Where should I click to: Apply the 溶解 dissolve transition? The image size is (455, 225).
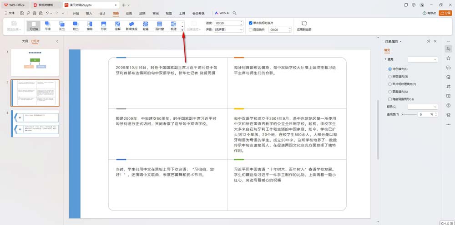[117, 26]
